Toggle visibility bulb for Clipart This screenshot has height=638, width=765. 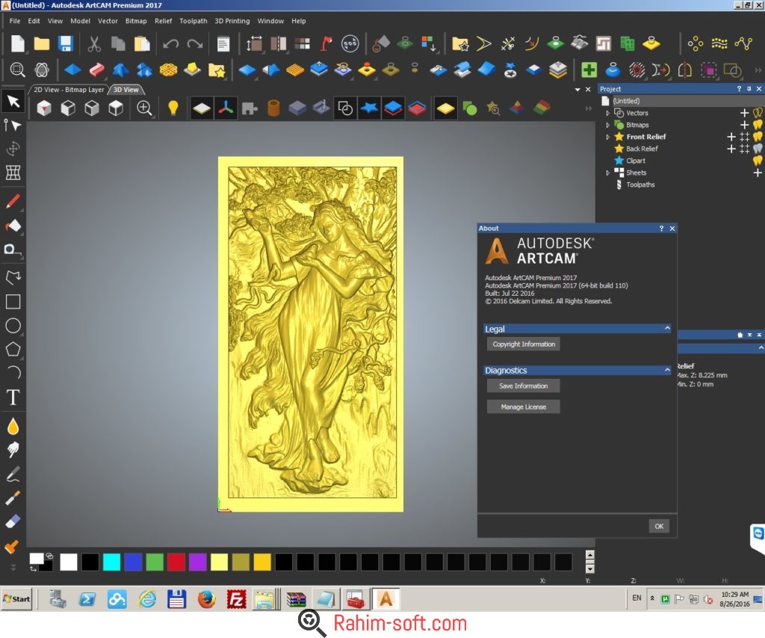point(758,161)
